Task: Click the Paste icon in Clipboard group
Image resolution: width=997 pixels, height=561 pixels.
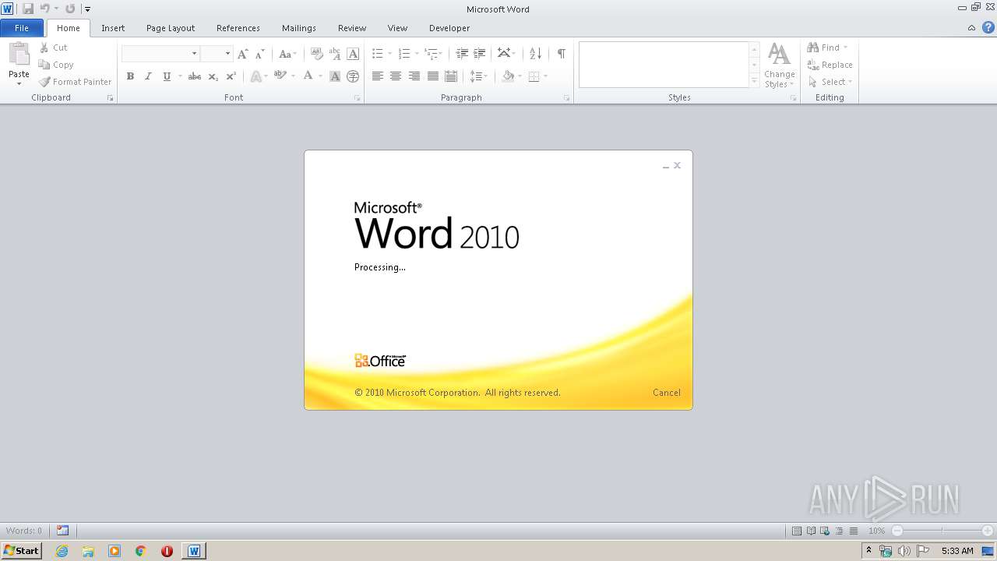Action: 19,56
